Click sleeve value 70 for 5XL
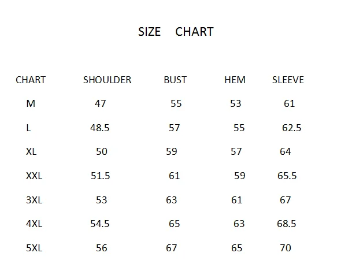The height and width of the screenshot is (264, 352). point(286,248)
